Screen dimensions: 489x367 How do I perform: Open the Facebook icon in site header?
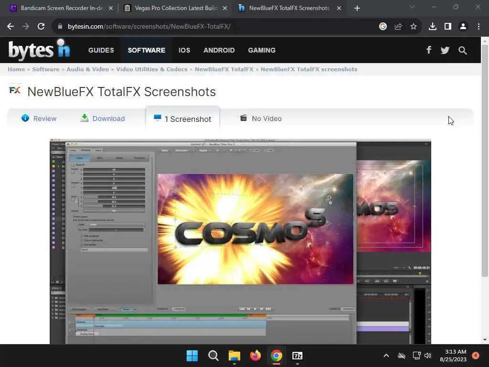tap(429, 50)
